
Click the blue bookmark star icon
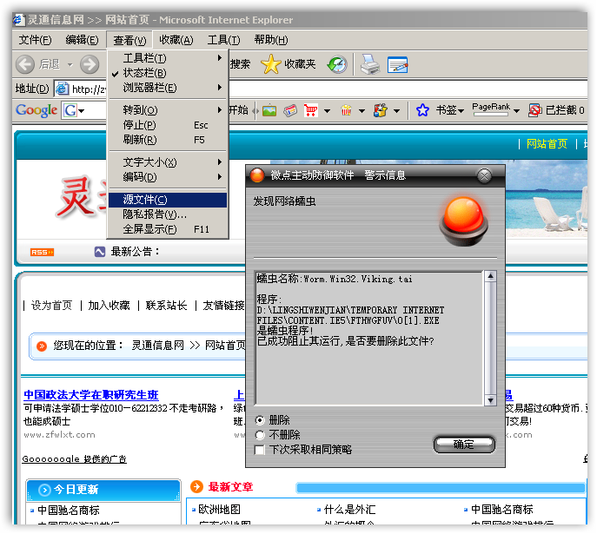click(x=422, y=110)
